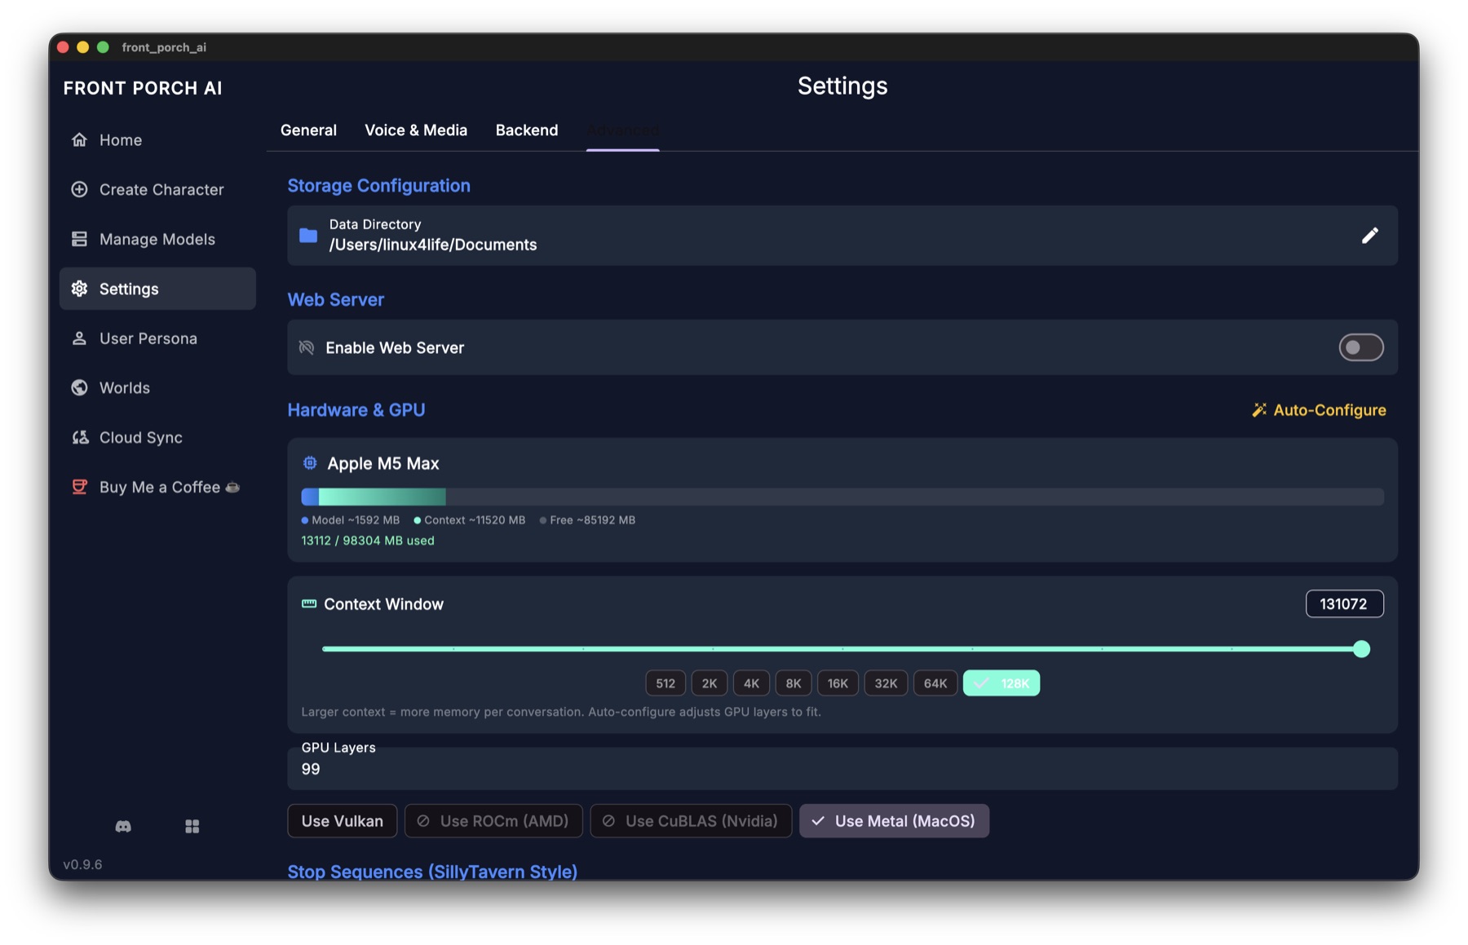Viewport: 1468px width, 945px height.
Task: Set context preset to 32K
Action: tap(886, 683)
